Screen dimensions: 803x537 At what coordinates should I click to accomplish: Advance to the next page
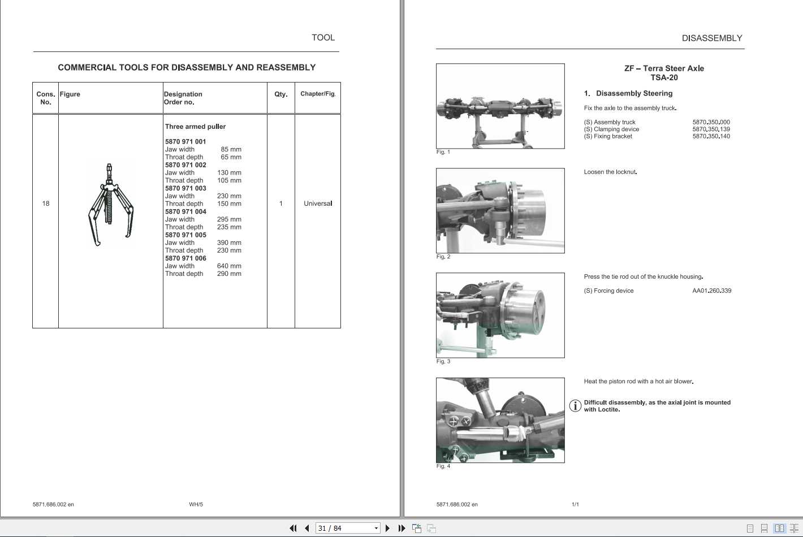click(x=387, y=527)
